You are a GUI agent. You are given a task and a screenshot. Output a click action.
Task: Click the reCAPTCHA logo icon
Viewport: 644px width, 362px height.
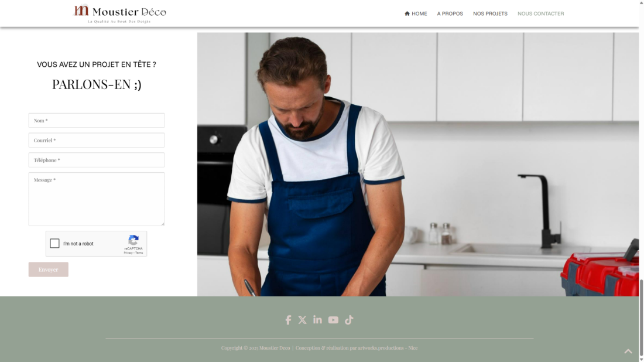click(x=133, y=240)
